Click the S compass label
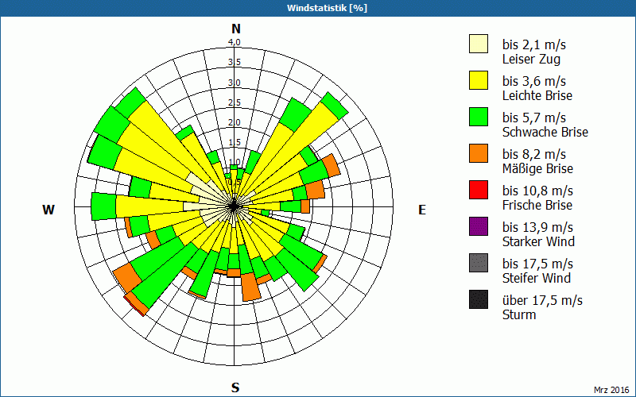Viewport: 636px width, 397px height. 235,387
